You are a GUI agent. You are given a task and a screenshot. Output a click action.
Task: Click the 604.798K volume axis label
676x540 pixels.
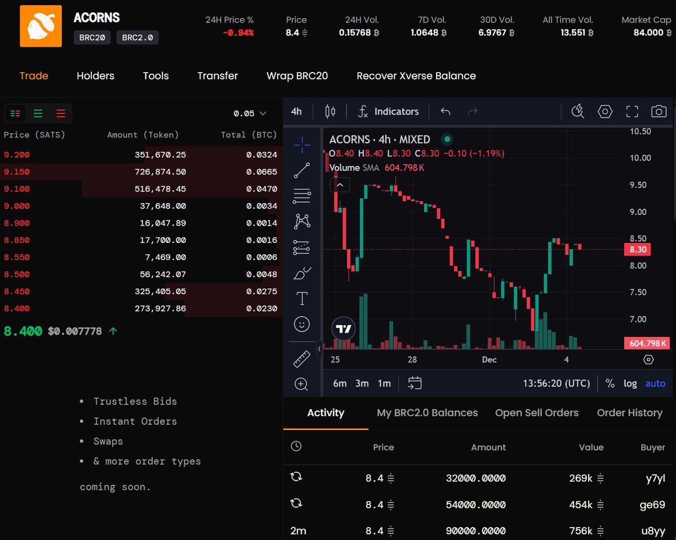click(647, 343)
